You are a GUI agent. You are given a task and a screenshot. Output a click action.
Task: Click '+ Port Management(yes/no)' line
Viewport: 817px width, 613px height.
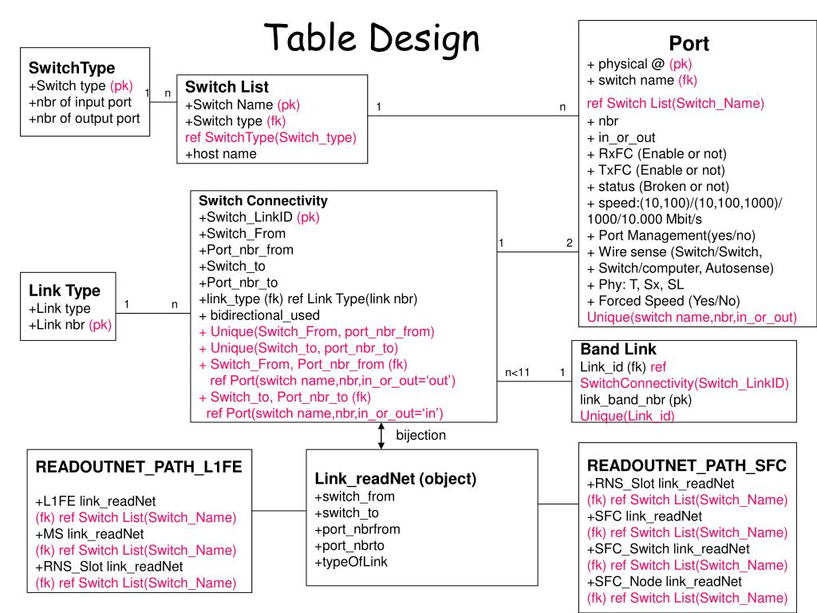(671, 235)
